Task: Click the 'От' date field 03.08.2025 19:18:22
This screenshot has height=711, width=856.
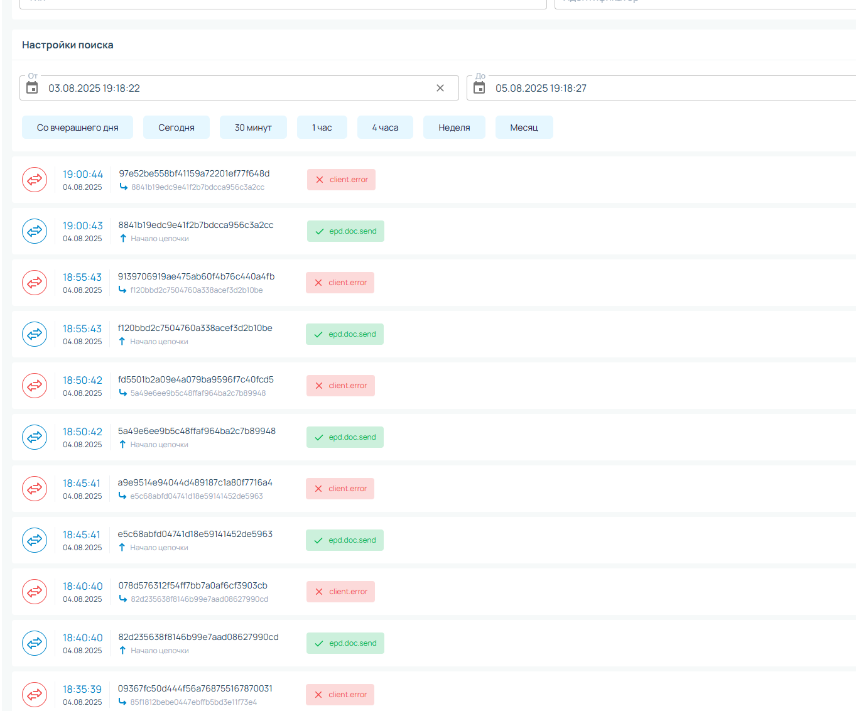Action: [239, 88]
